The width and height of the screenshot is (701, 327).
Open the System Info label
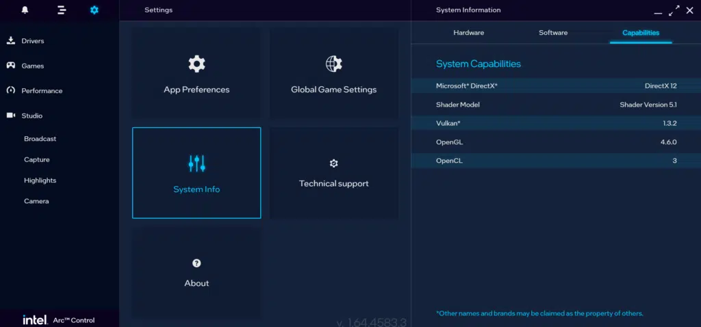[196, 189]
